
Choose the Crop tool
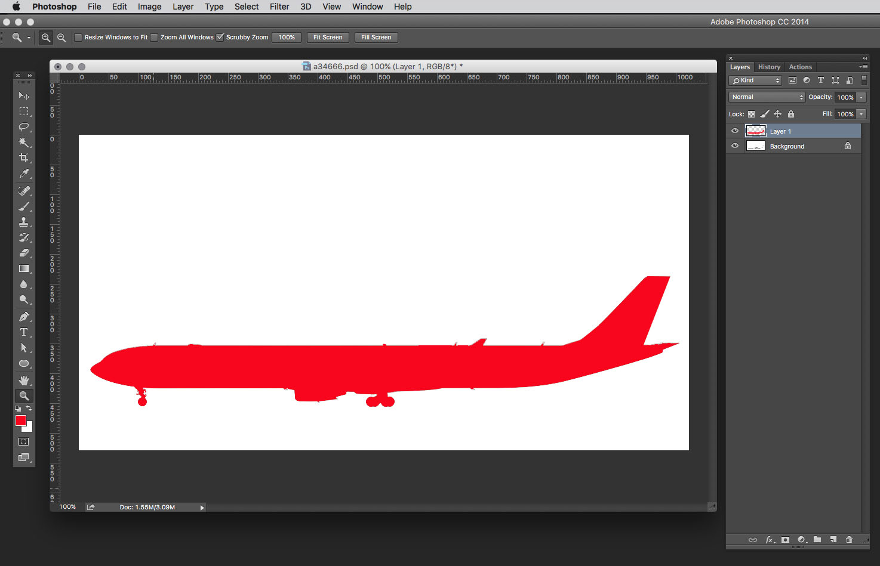[x=24, y=158]
